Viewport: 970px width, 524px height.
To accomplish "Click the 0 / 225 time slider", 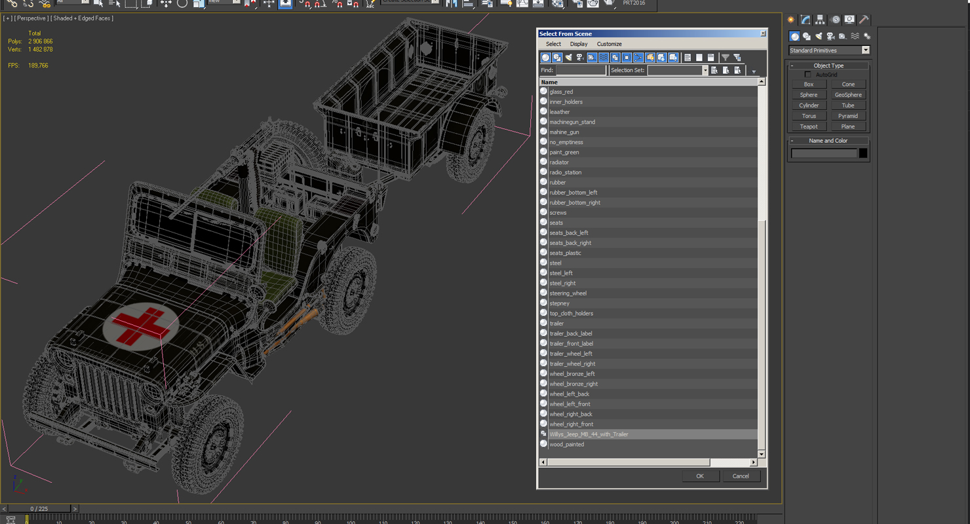I will point(39,508).
